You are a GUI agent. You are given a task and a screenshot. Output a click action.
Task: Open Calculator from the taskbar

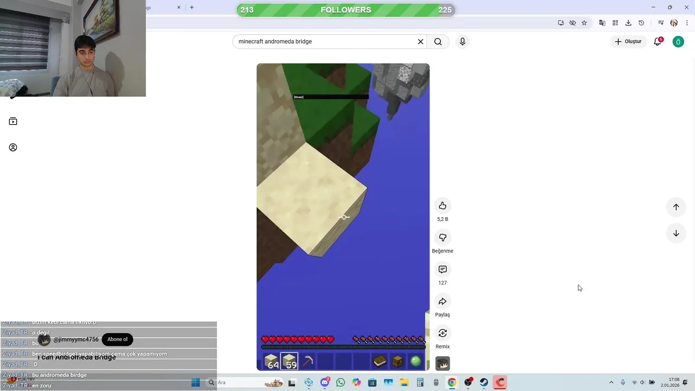coord(420,383)
